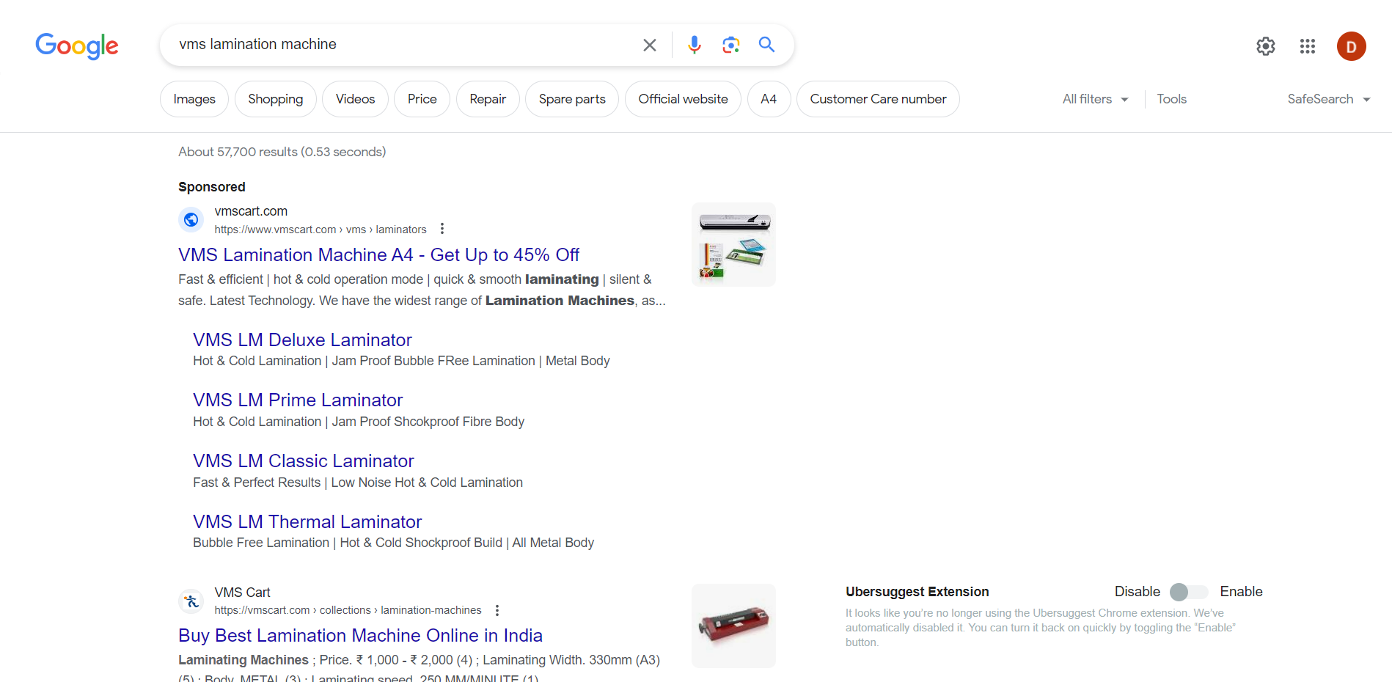Switch to Videos results
Image resolution: width=1392 pixels, height=682 pixels.
coord(355,99)
